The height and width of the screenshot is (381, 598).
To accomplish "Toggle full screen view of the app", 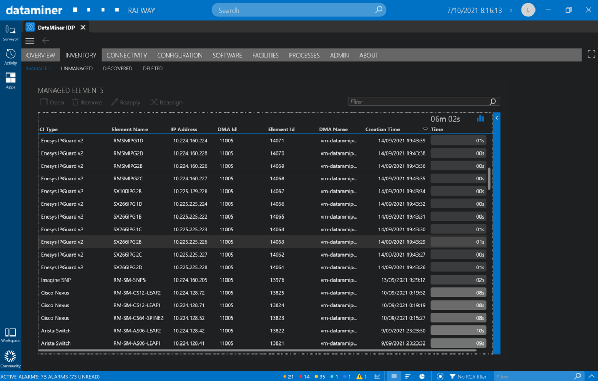I will pos(591,54).
